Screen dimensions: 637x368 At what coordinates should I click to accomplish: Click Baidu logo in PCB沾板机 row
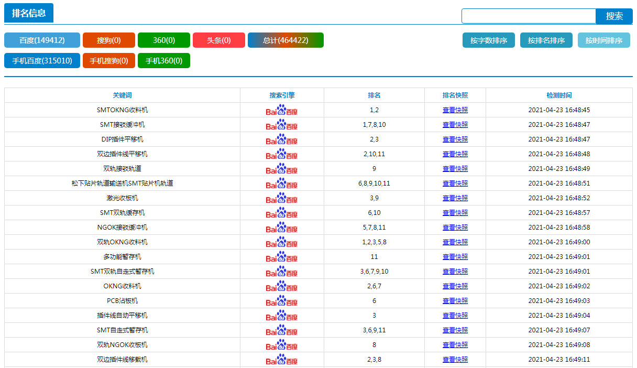[282, 301]
